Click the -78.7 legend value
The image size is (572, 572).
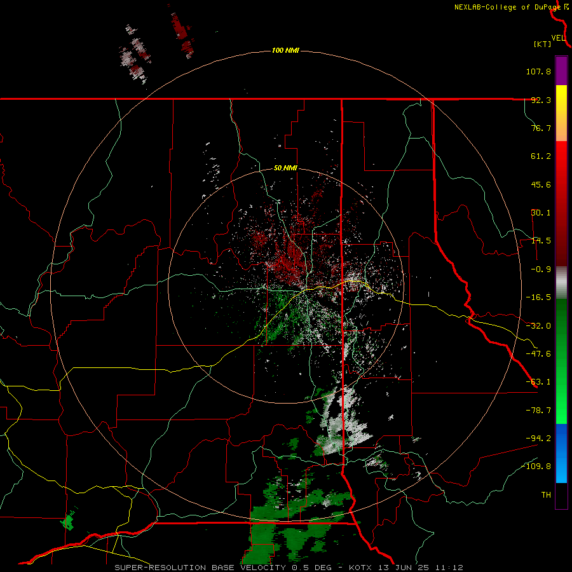tap(538, 411)
